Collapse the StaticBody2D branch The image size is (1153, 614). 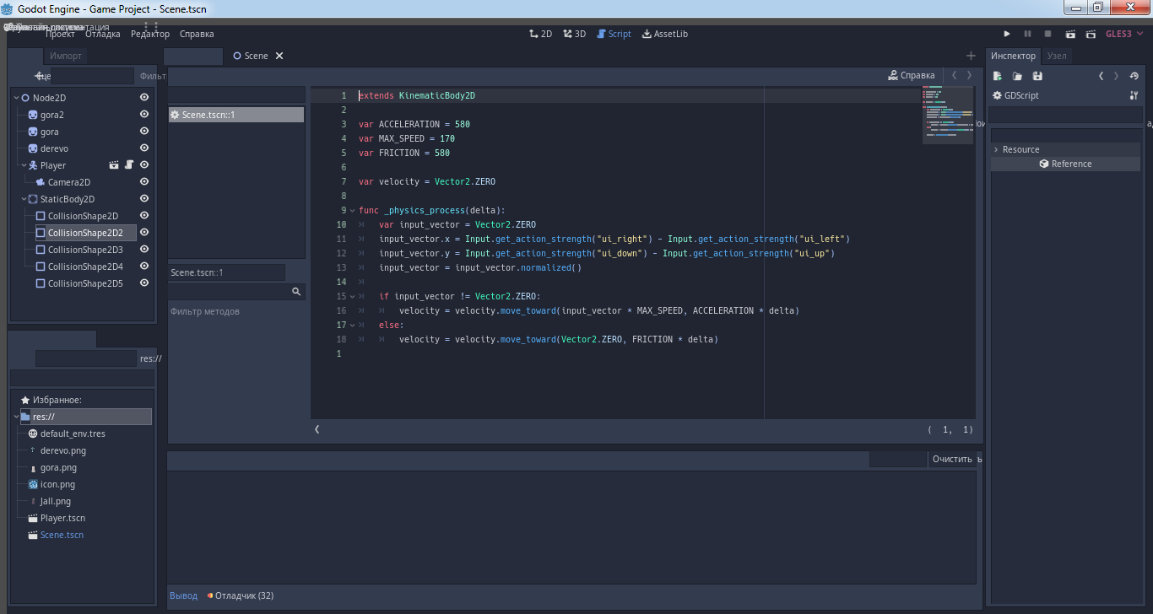(24, 199)
